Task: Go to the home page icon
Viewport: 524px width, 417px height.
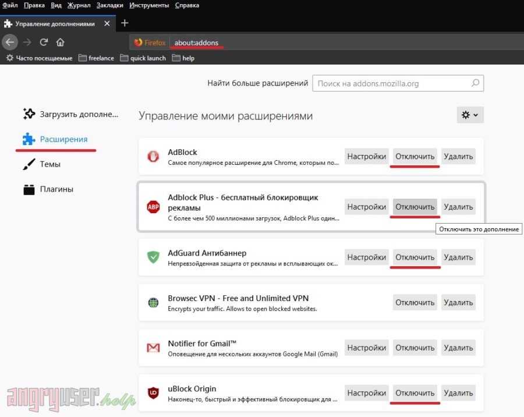Action: tap(60, 42)
